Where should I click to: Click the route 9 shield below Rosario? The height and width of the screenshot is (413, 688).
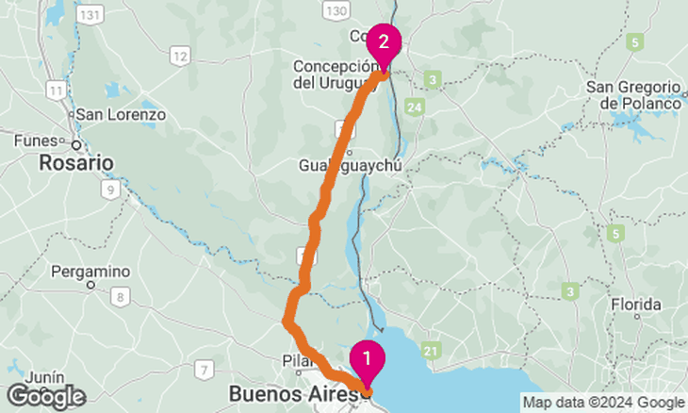[110, 190]
